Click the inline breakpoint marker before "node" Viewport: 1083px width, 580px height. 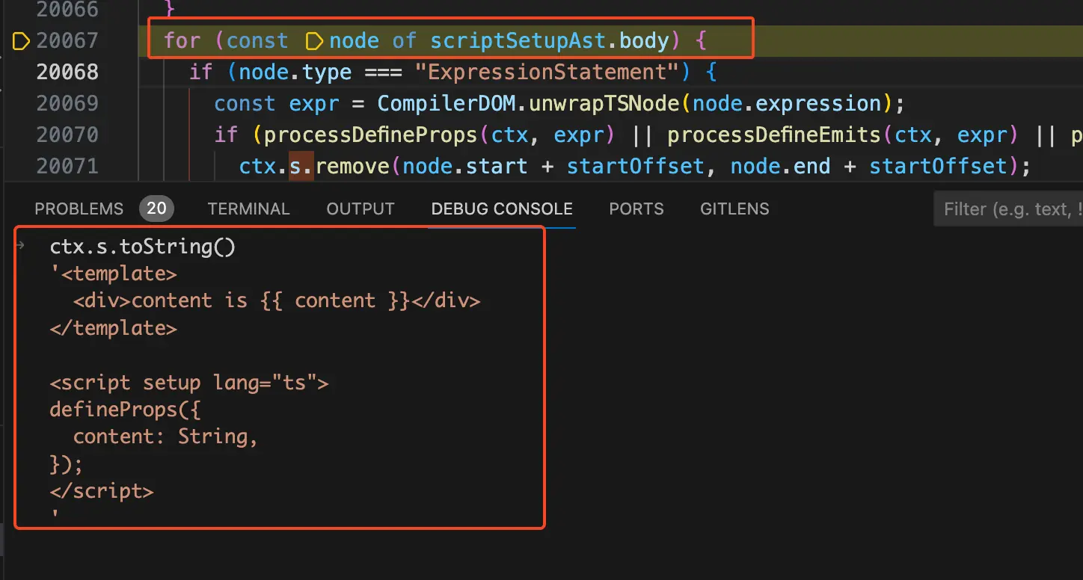point(315,40)
